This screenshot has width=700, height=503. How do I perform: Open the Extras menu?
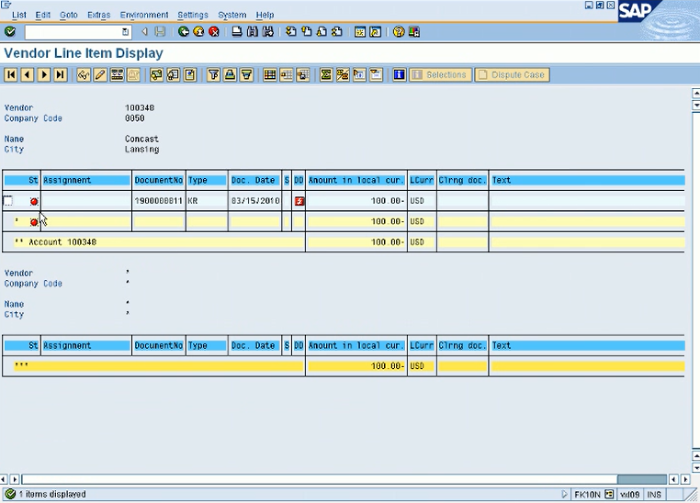98,15
